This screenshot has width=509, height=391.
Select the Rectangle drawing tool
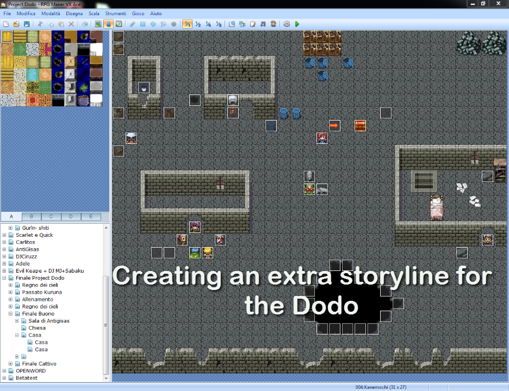pos(142,24)
